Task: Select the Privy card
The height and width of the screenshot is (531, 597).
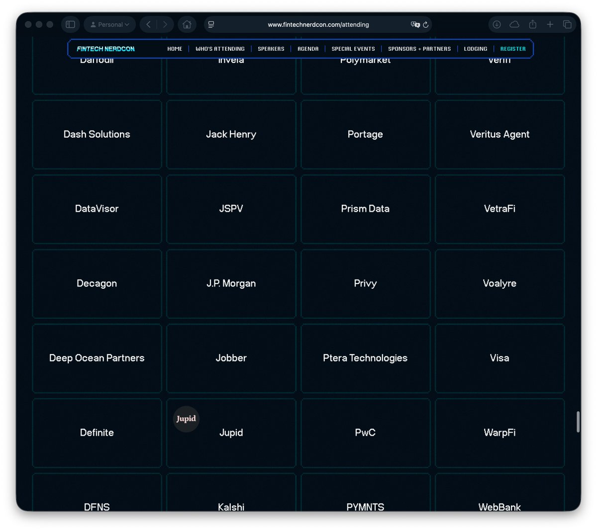Action: click(366, 283)
